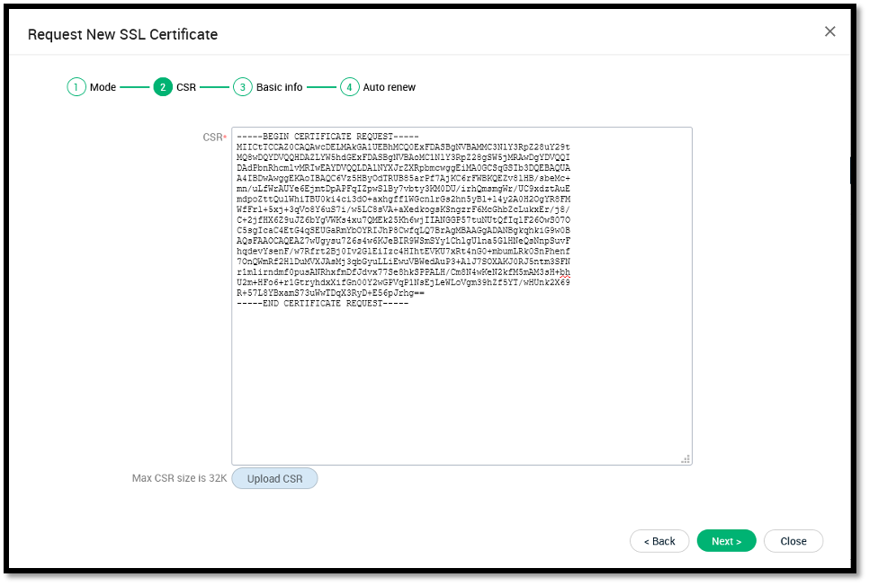Jump to the Auto renew step label
Viewport: 869px width, 586px height.
pyautogui.click(x=389, y=87)
